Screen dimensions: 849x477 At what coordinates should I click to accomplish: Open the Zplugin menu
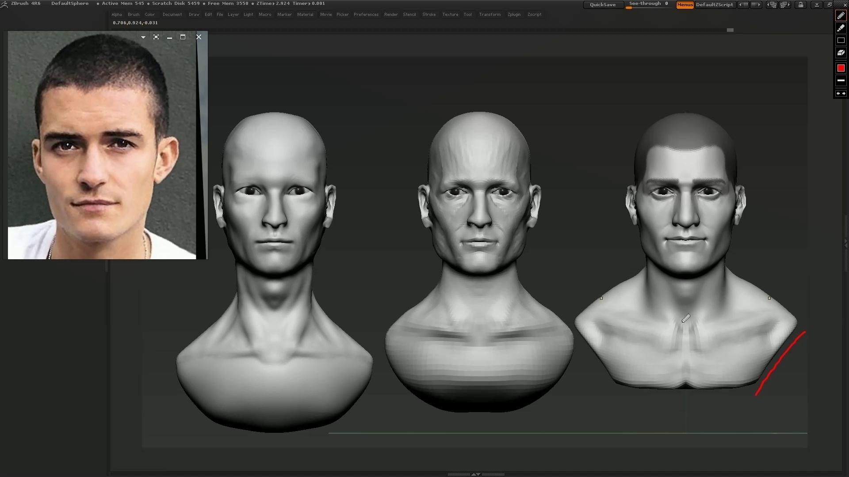513,15
